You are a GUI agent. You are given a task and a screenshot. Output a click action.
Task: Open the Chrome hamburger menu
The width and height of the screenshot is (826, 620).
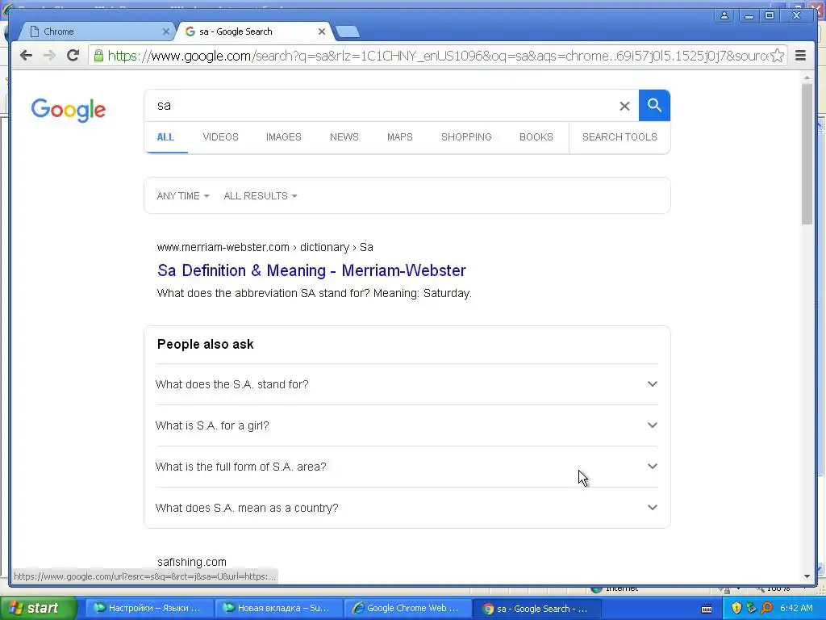[800, 56]
